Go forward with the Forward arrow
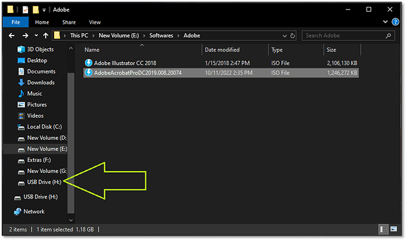 (x=25, y=36)
